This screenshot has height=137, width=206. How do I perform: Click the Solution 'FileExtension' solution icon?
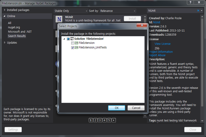click(72, 39)
